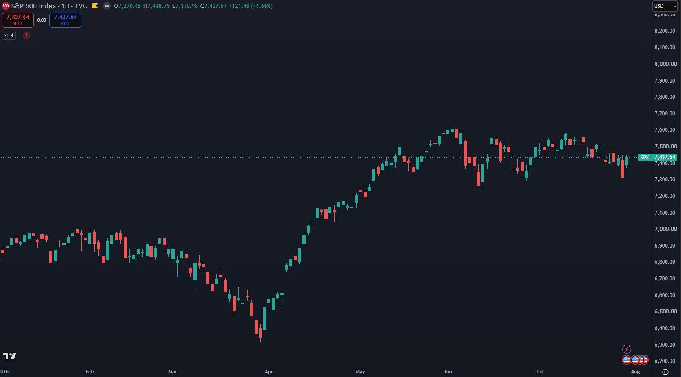Click the 7,000.00 price axis label

pos(665,229)
